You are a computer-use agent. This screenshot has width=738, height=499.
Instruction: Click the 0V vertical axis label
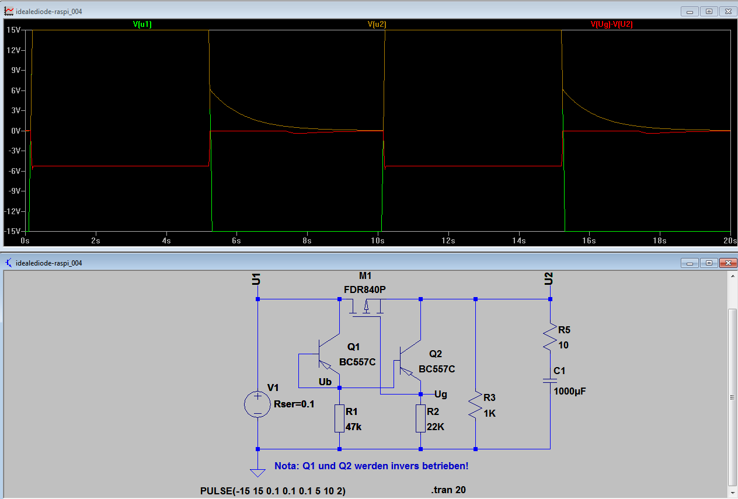(16, 131)
